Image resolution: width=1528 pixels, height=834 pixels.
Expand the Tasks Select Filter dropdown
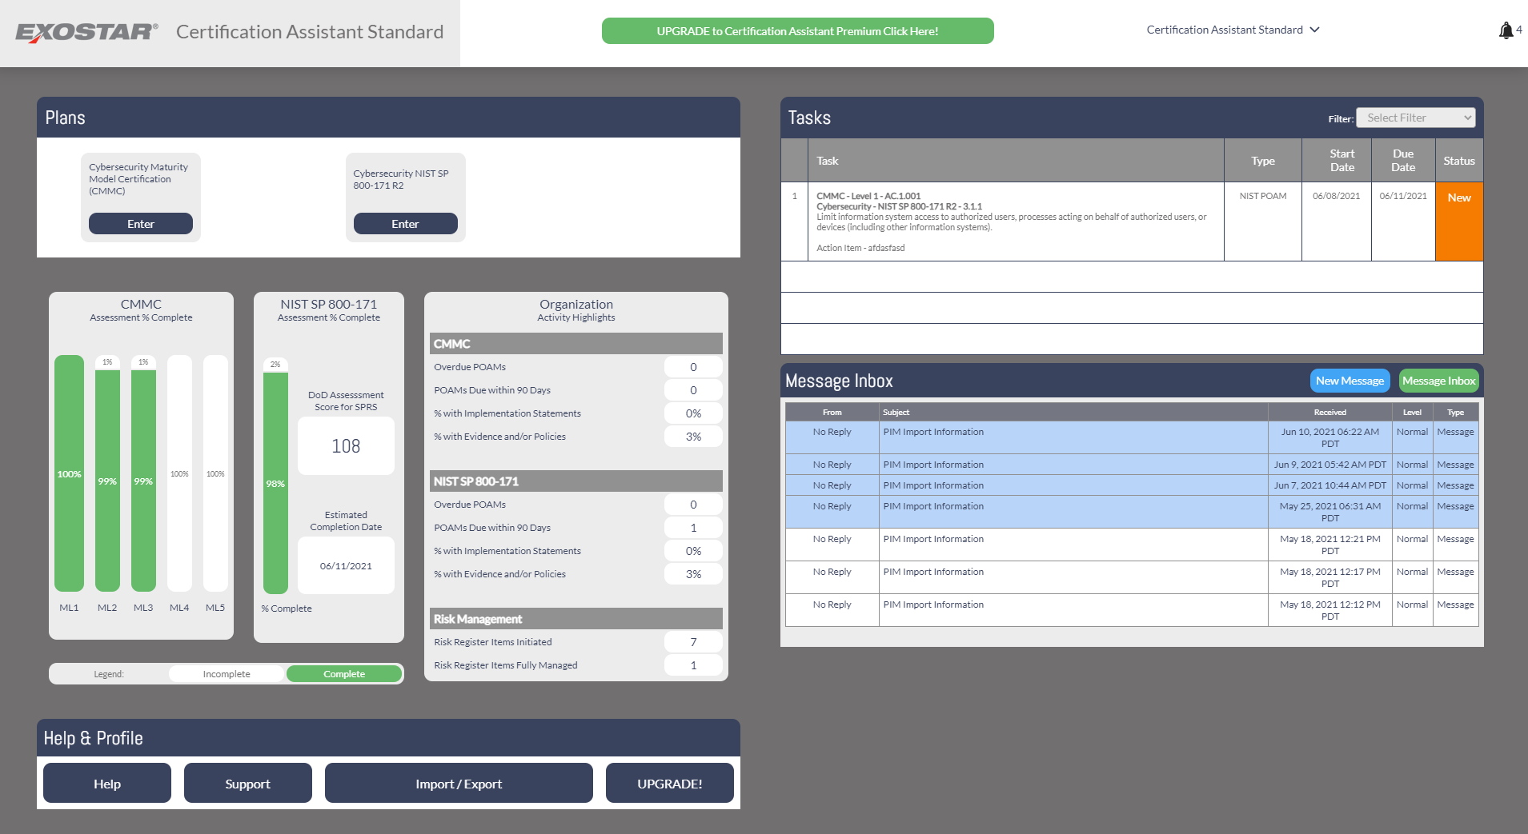(x=1414, y=118)
